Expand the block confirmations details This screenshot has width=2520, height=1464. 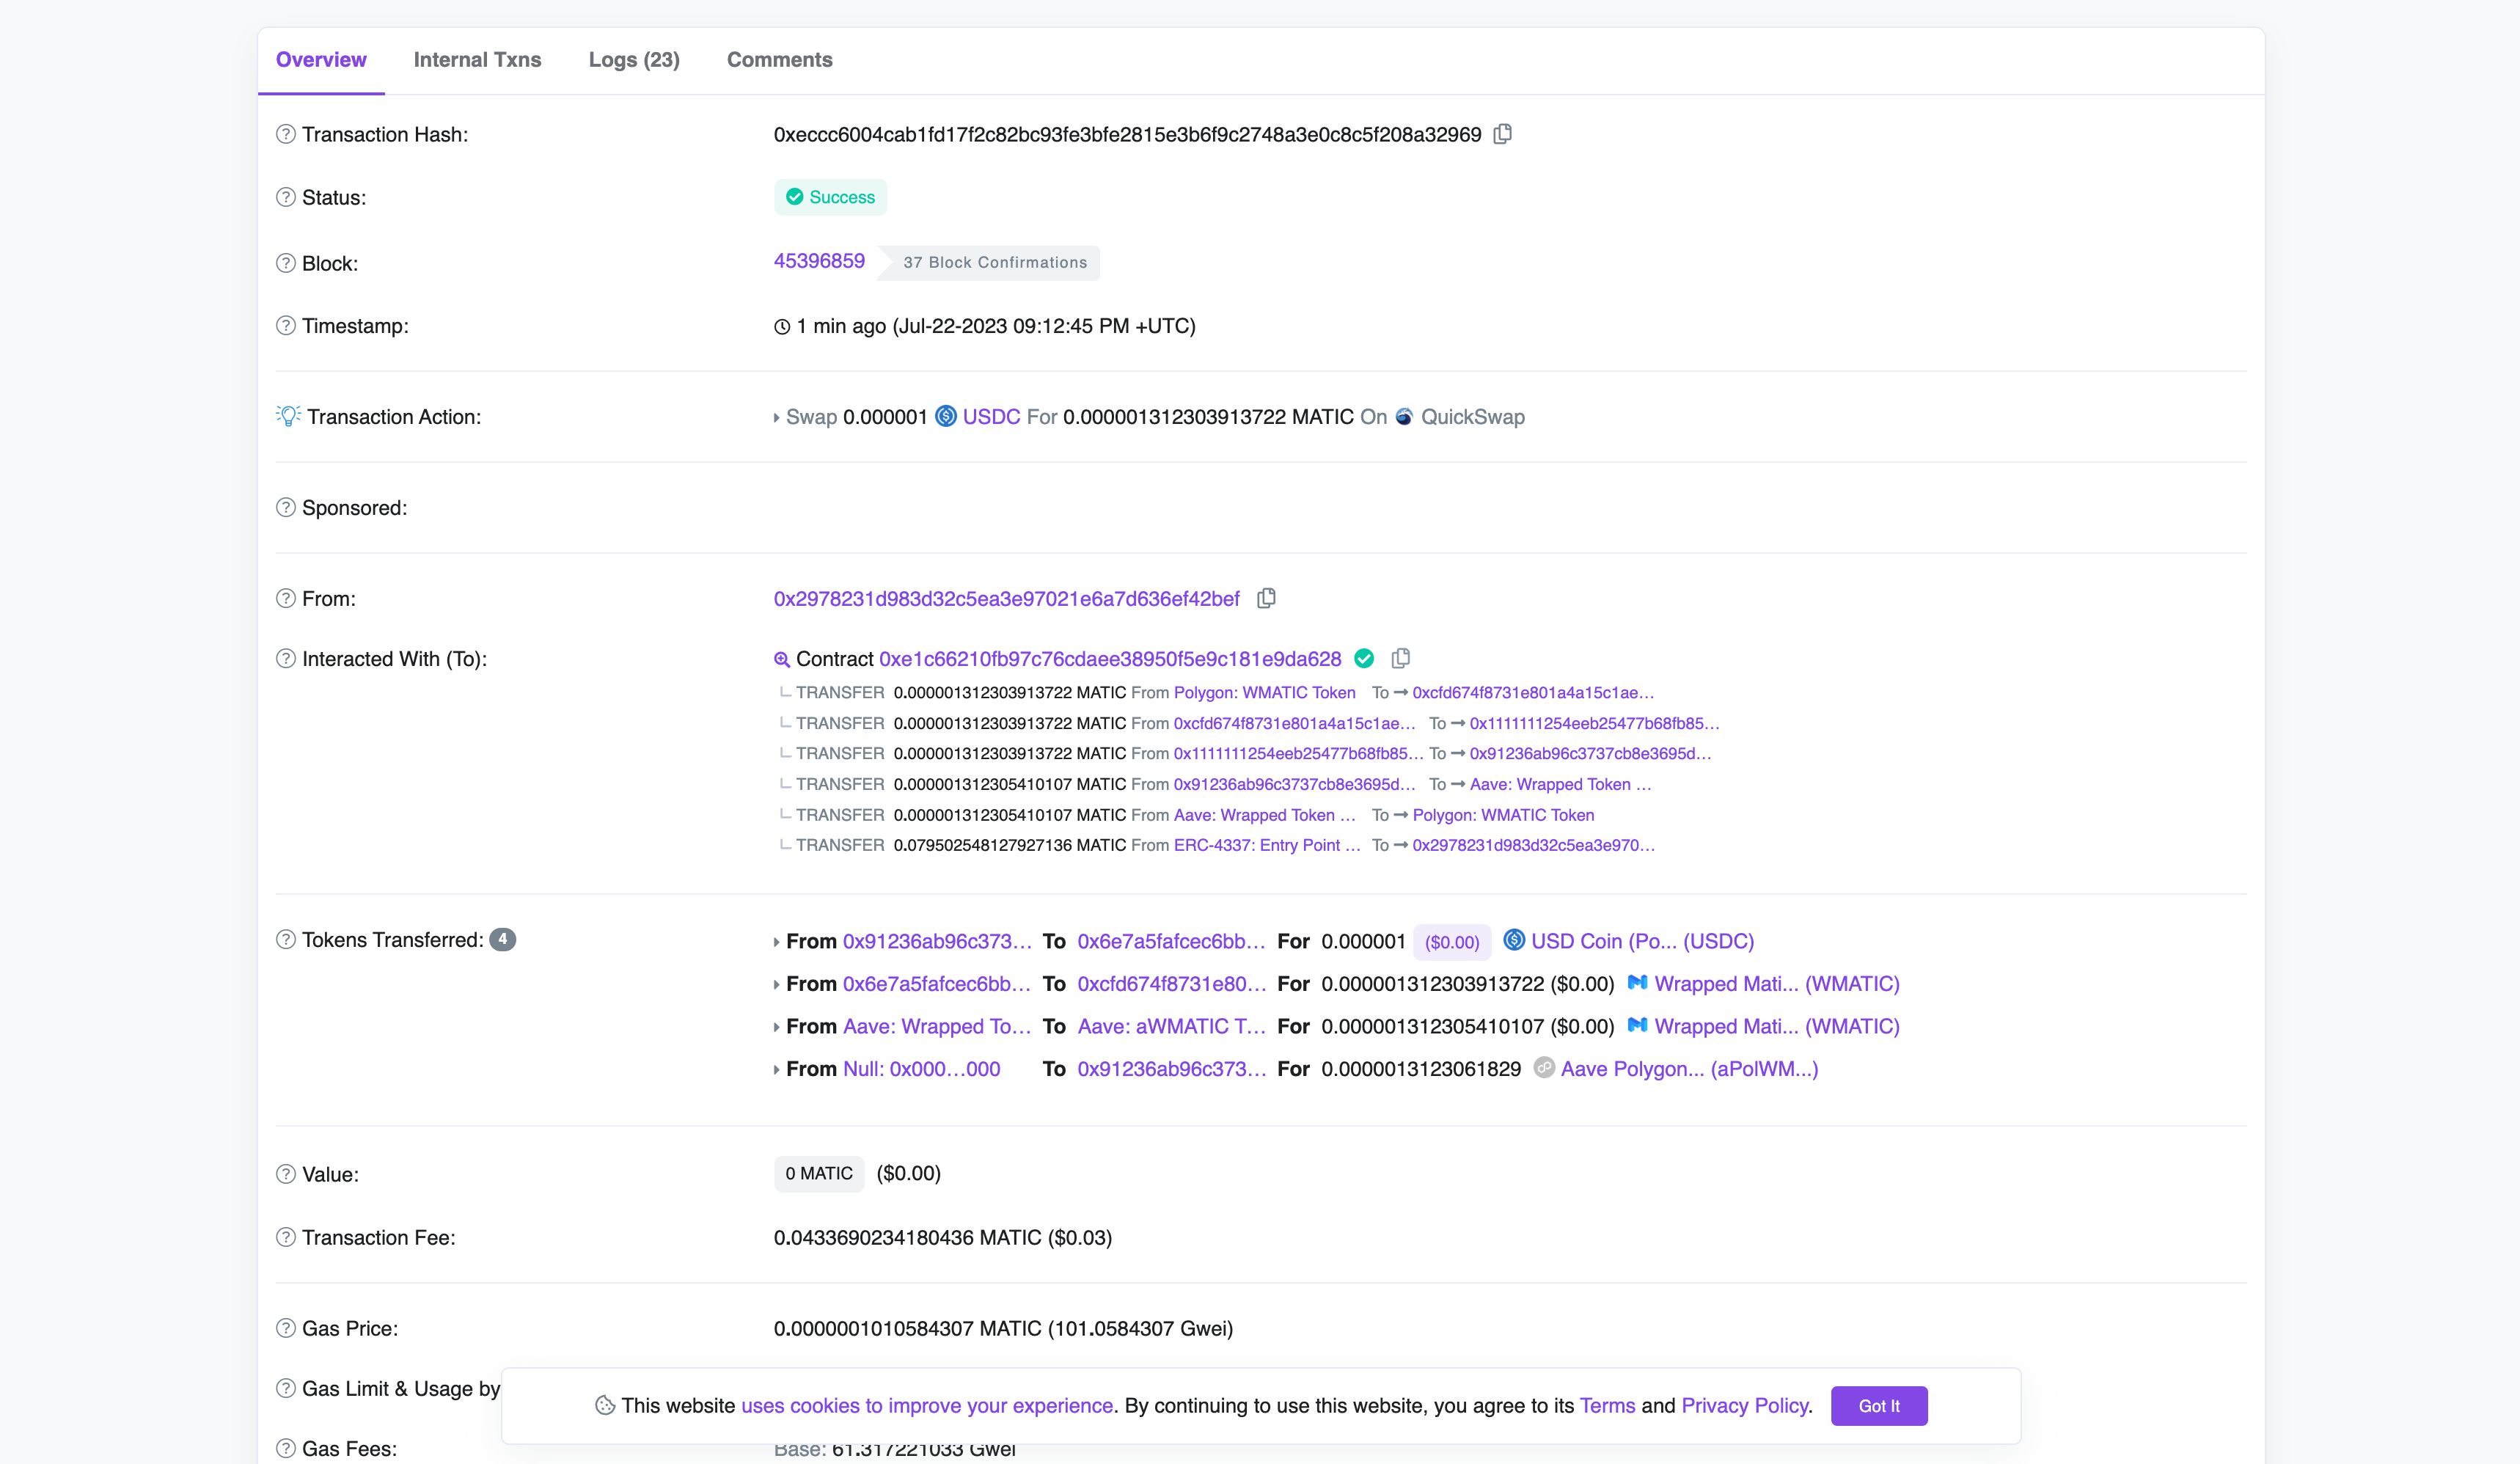coord(995,261)
